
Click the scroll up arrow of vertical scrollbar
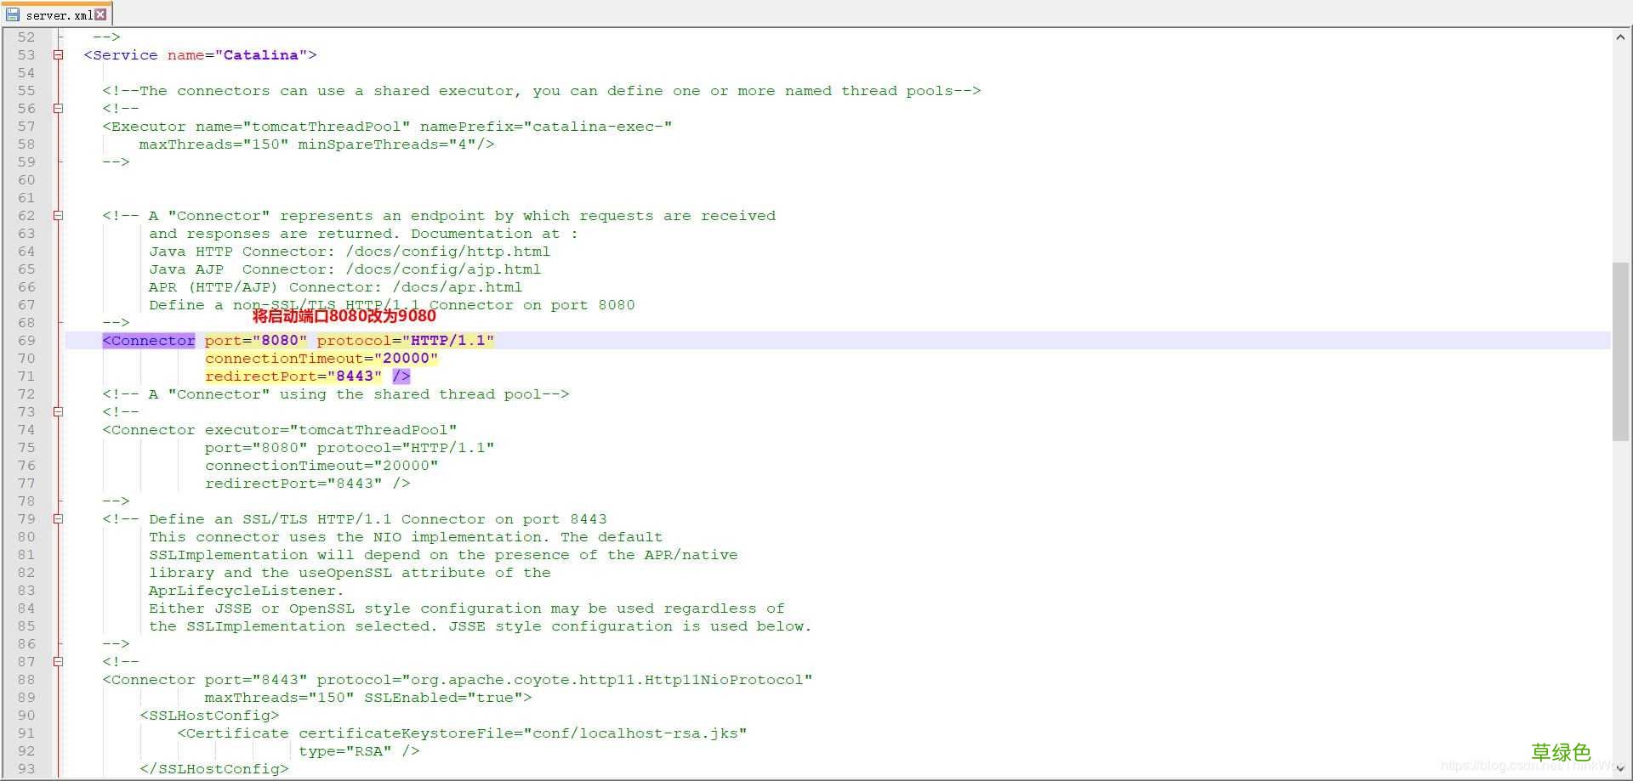(1620, 37)
